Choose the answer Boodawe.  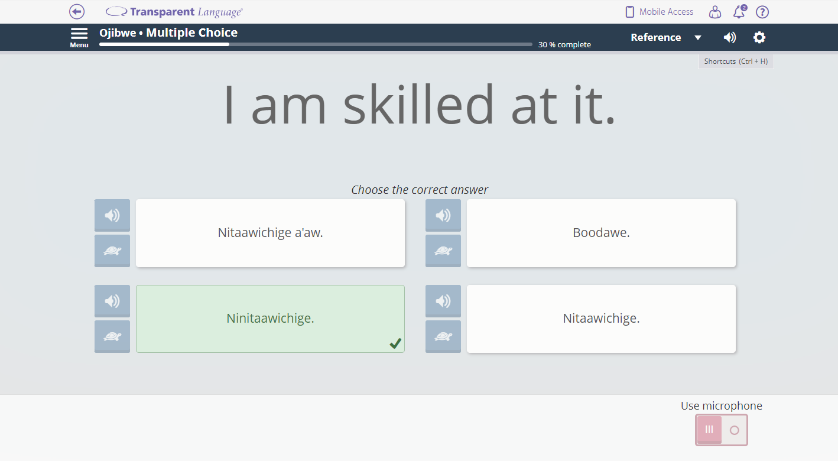(x=601, y=233)
